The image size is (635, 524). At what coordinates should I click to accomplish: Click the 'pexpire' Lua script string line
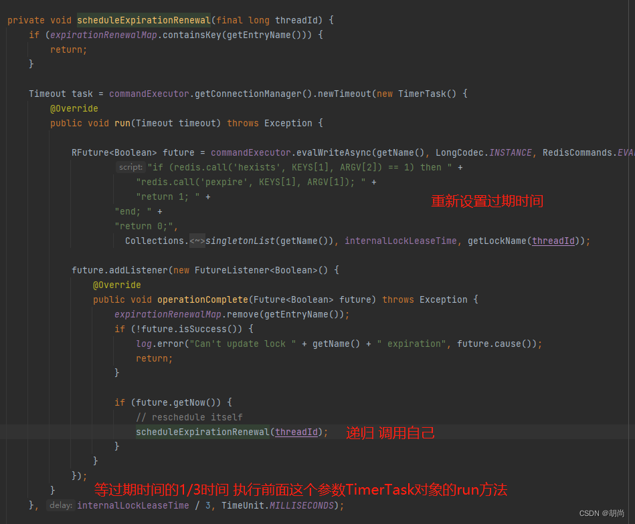[251, 182]
